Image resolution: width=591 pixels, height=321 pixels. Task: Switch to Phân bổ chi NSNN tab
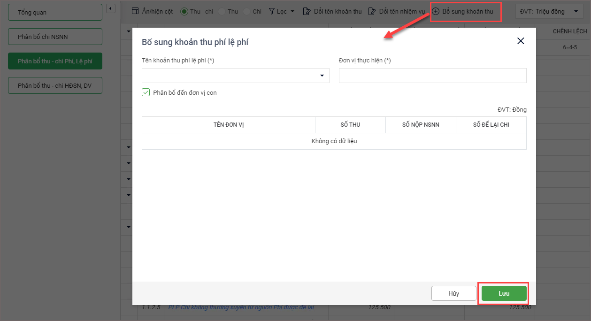pos(55,37)
